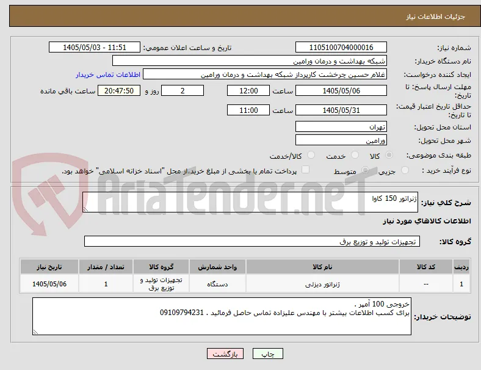Click the row number cell 1
481x370 pixels.
461,284
